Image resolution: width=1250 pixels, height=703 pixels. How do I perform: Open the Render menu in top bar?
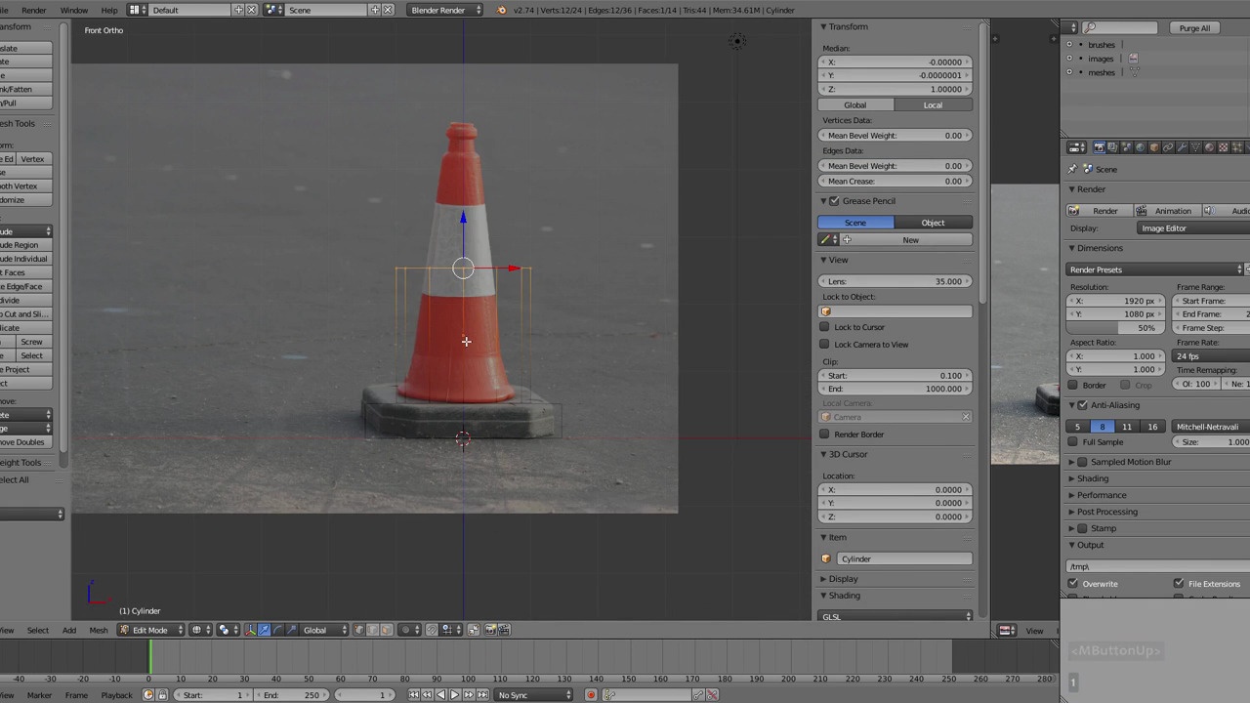pos(33,10)
